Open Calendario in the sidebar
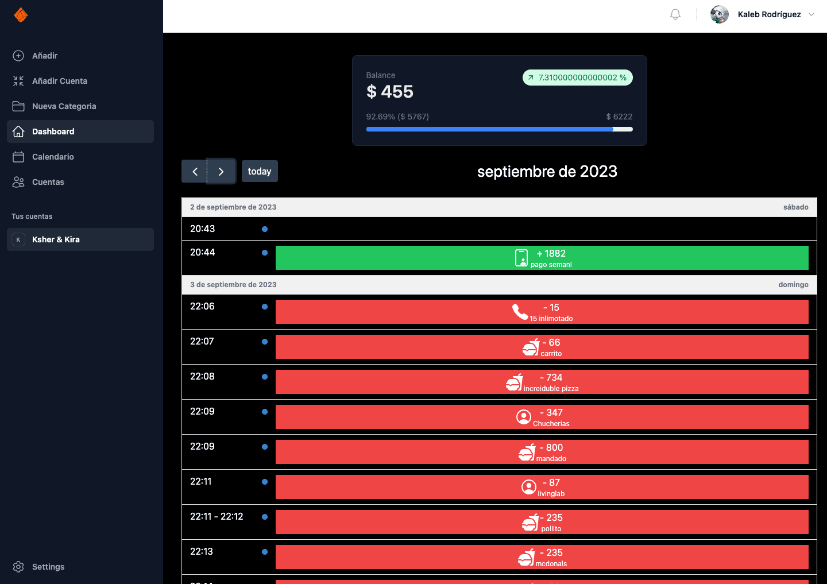This screenshot has height=584, width=827. tap(53, 157)
